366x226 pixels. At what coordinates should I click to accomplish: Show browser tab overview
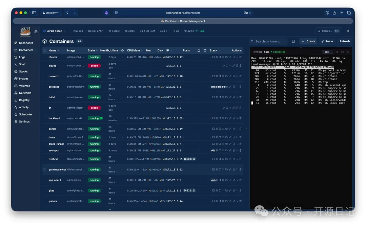(x=349, y=13)
